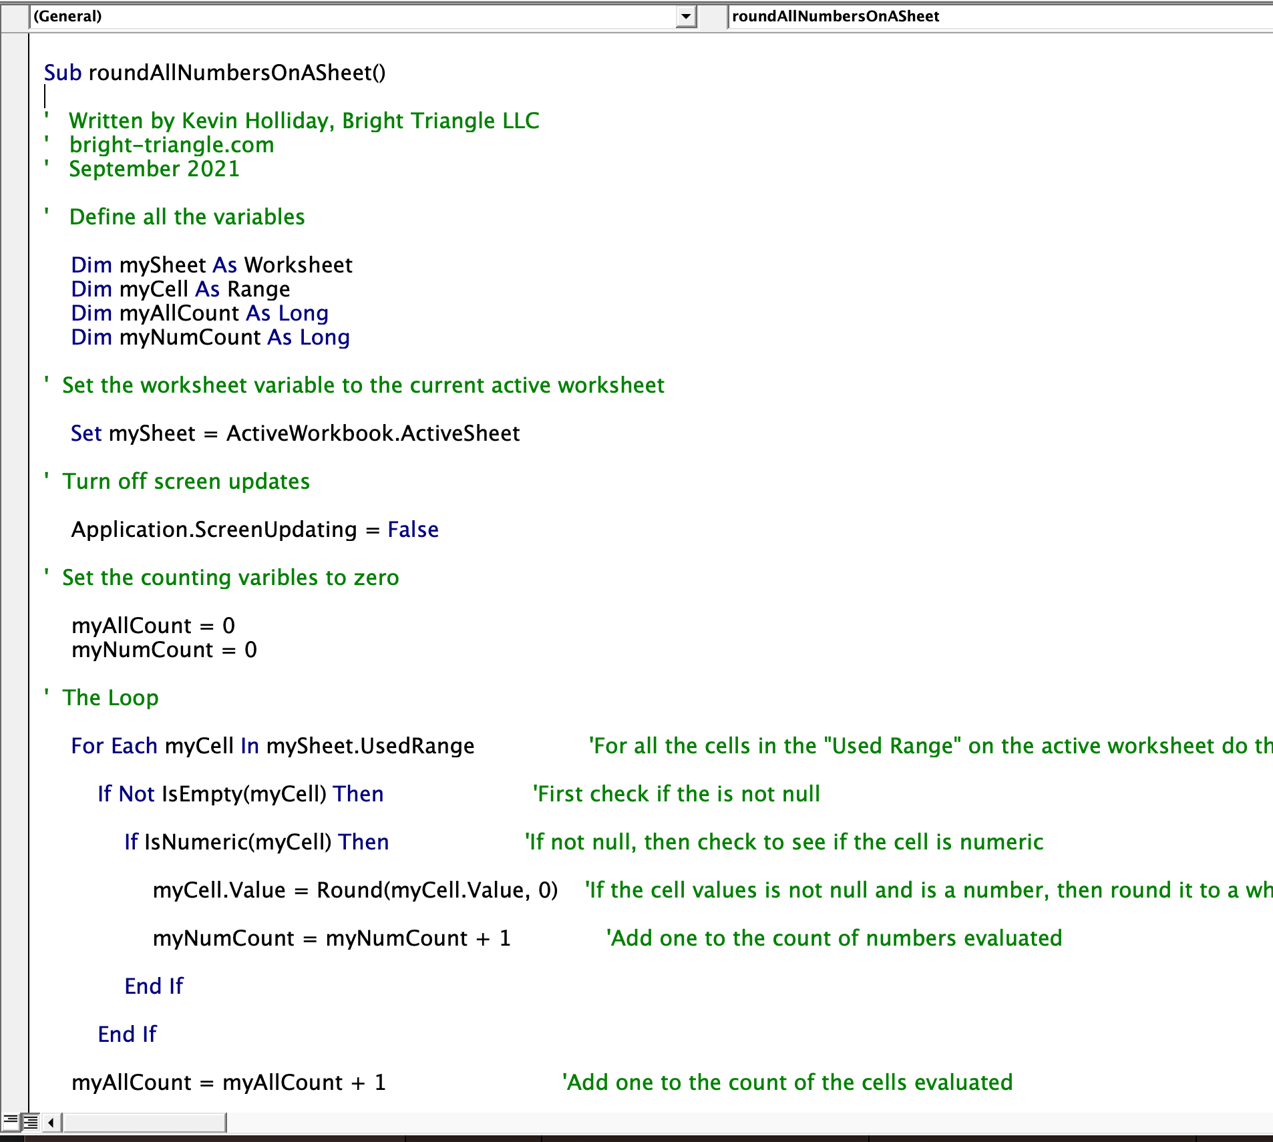Screen dimensions: 1273x1142
Task: Click the text 'Sub roundAllNumbersOnASheet()'
Action: pos(215,73)
